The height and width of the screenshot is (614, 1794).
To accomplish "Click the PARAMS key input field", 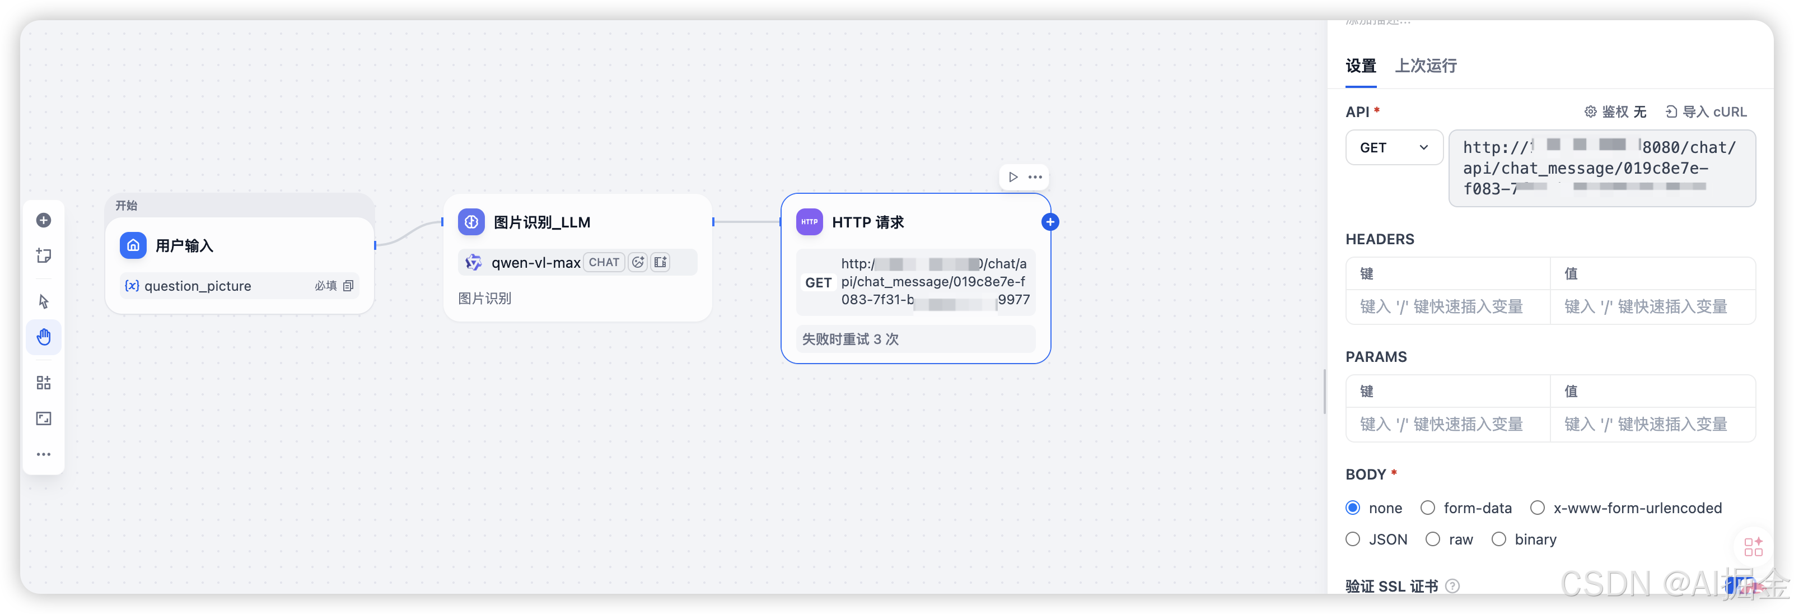I will 1448,425.
